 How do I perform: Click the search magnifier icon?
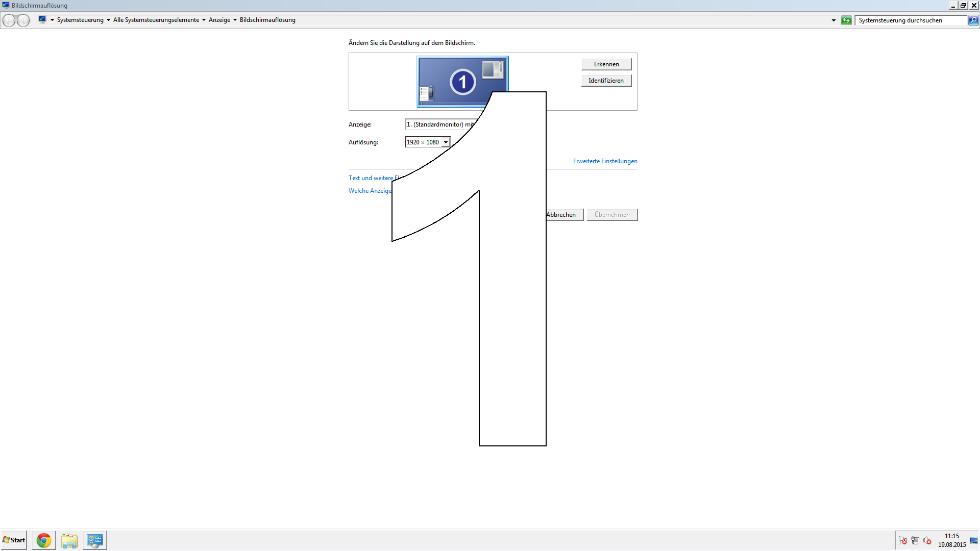[973, 20]
